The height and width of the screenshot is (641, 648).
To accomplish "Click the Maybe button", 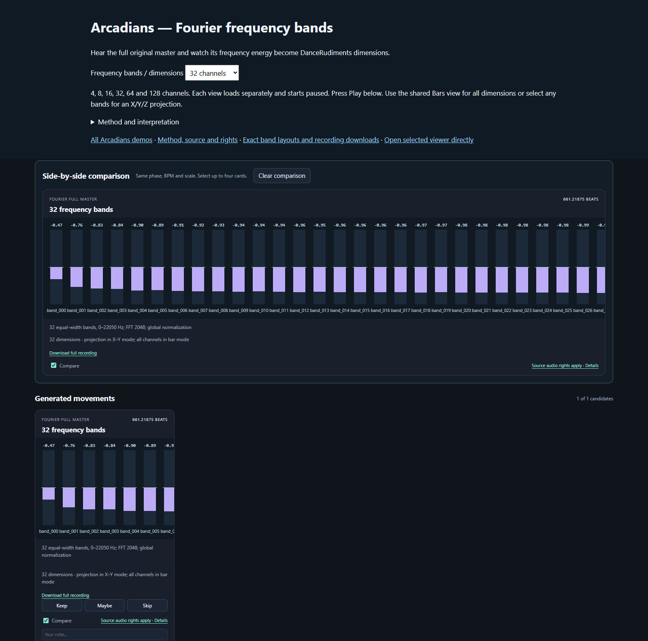I will (104, 605).
